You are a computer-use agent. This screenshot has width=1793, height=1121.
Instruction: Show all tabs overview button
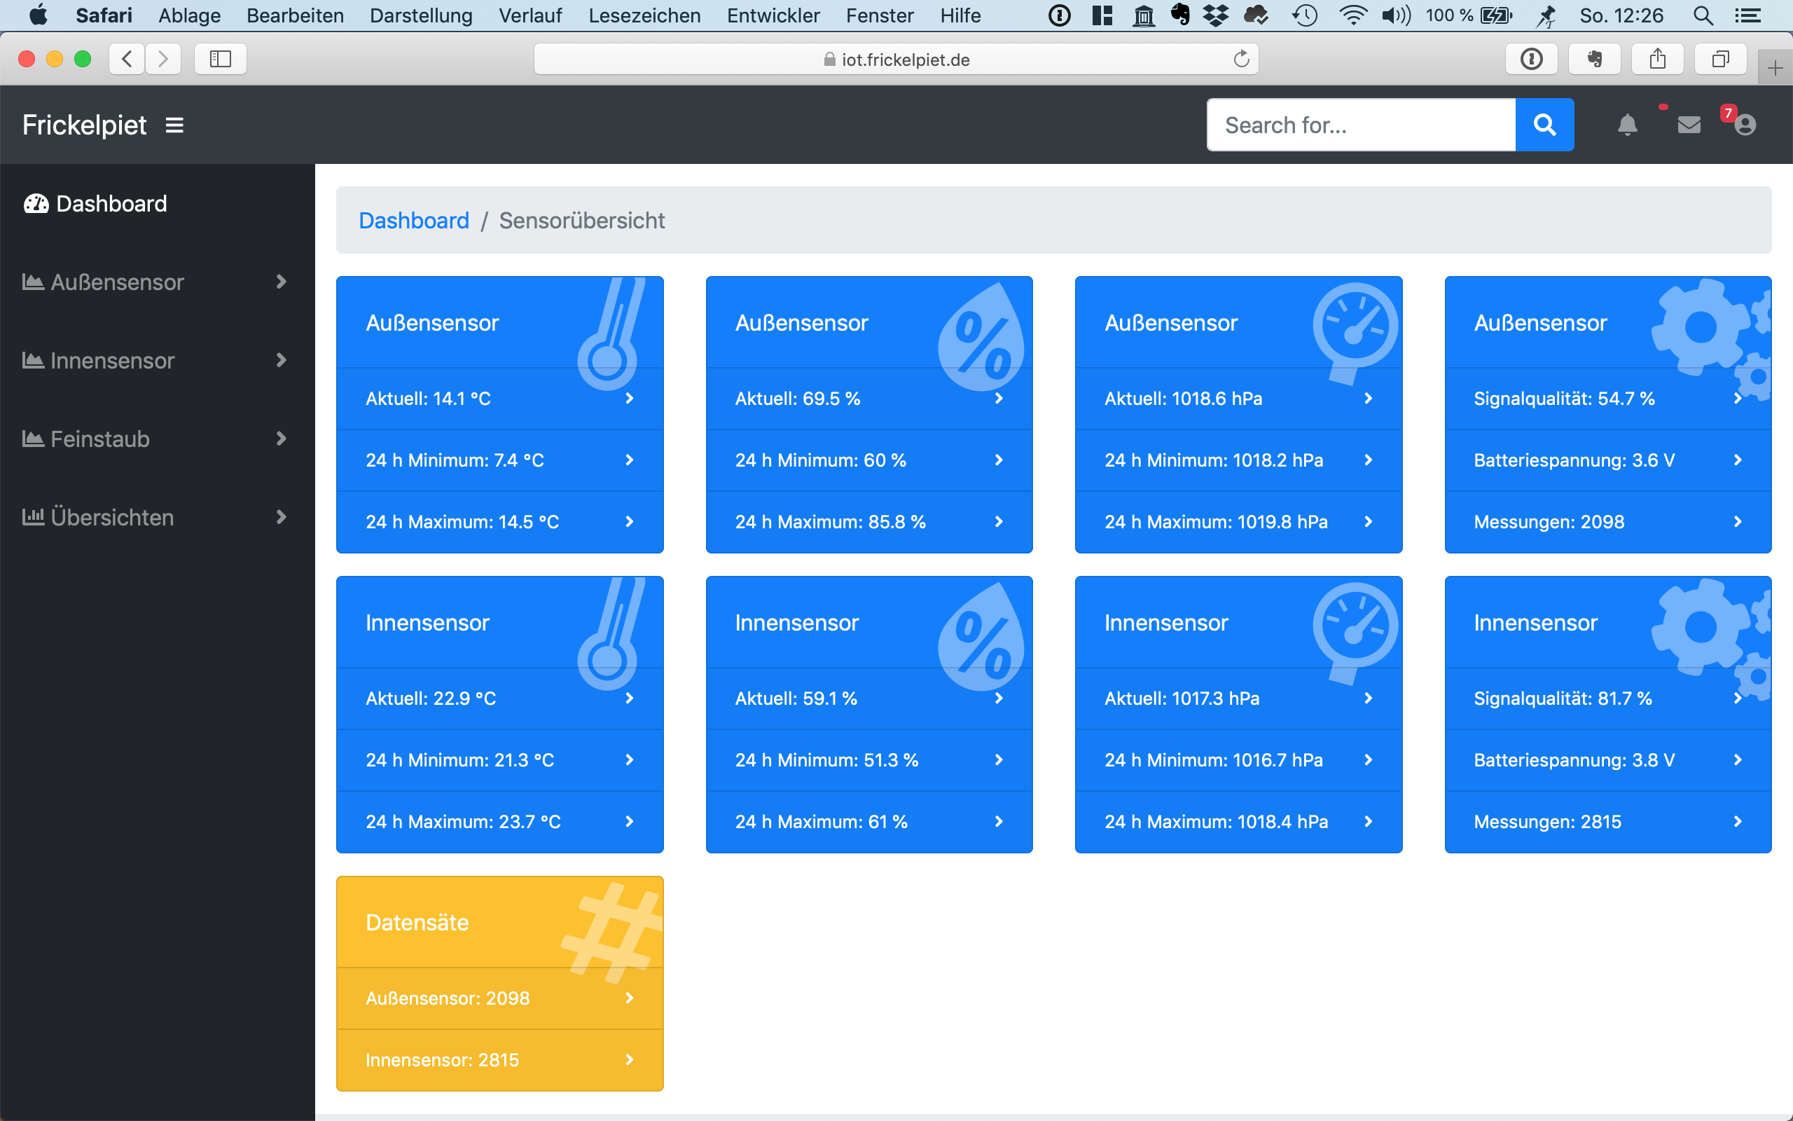tap(1720, 59)
